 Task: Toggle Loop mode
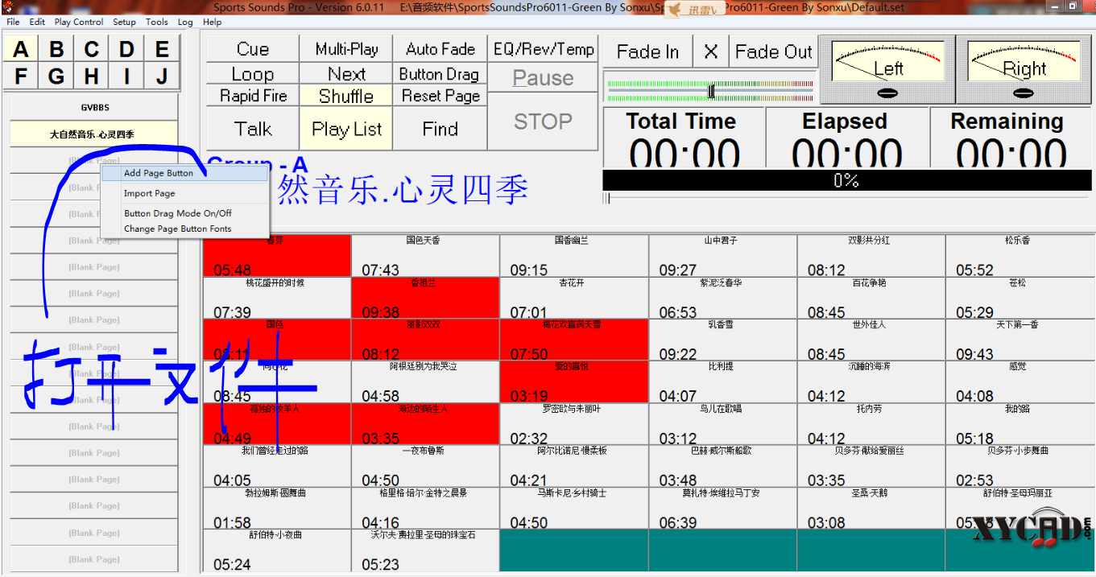tap(253, 74)
